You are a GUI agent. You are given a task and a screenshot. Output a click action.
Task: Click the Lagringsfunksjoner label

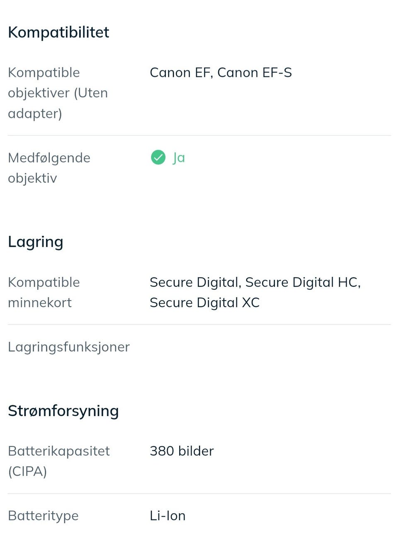pyautogui.click(x=69, y=347)
